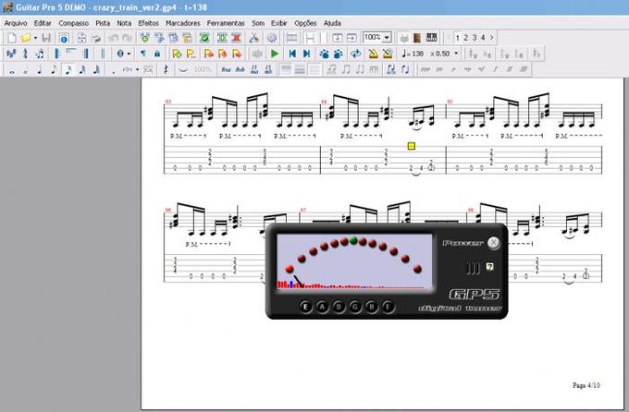
Task: Save the tab with the floppy disk icon
Action: tap(46, 38)
